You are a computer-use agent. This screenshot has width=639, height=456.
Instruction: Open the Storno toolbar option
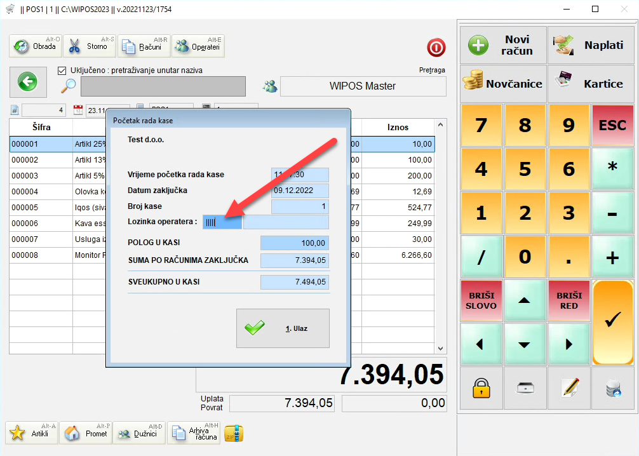(90, 46)
